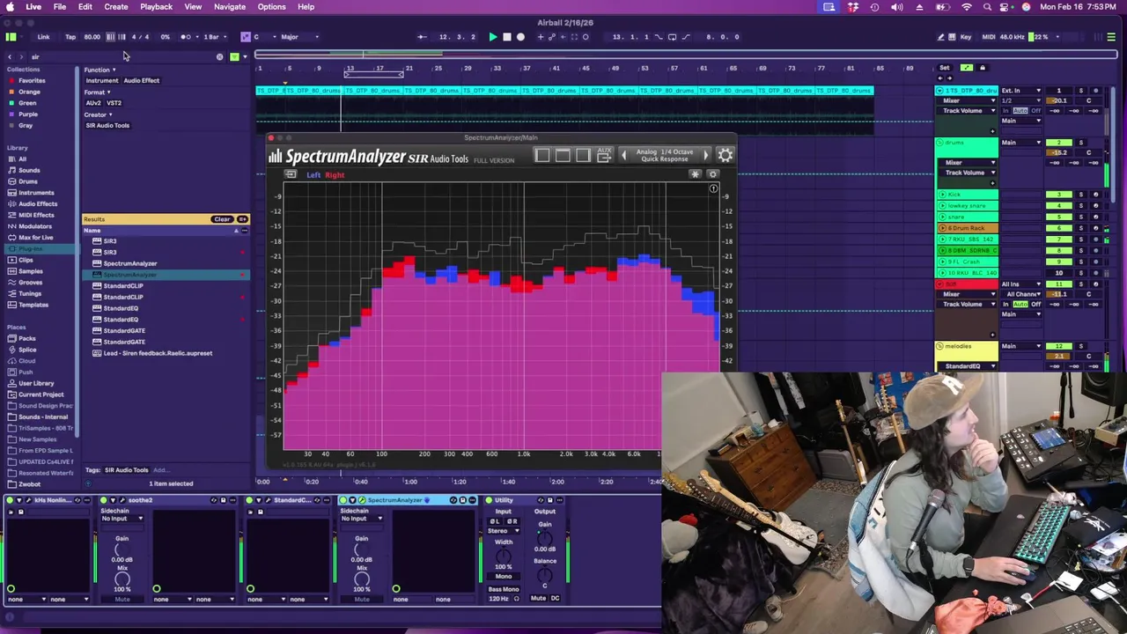Open the File menu
Viewport: 1127px width, 634px height.
click(x=60, y=7)
